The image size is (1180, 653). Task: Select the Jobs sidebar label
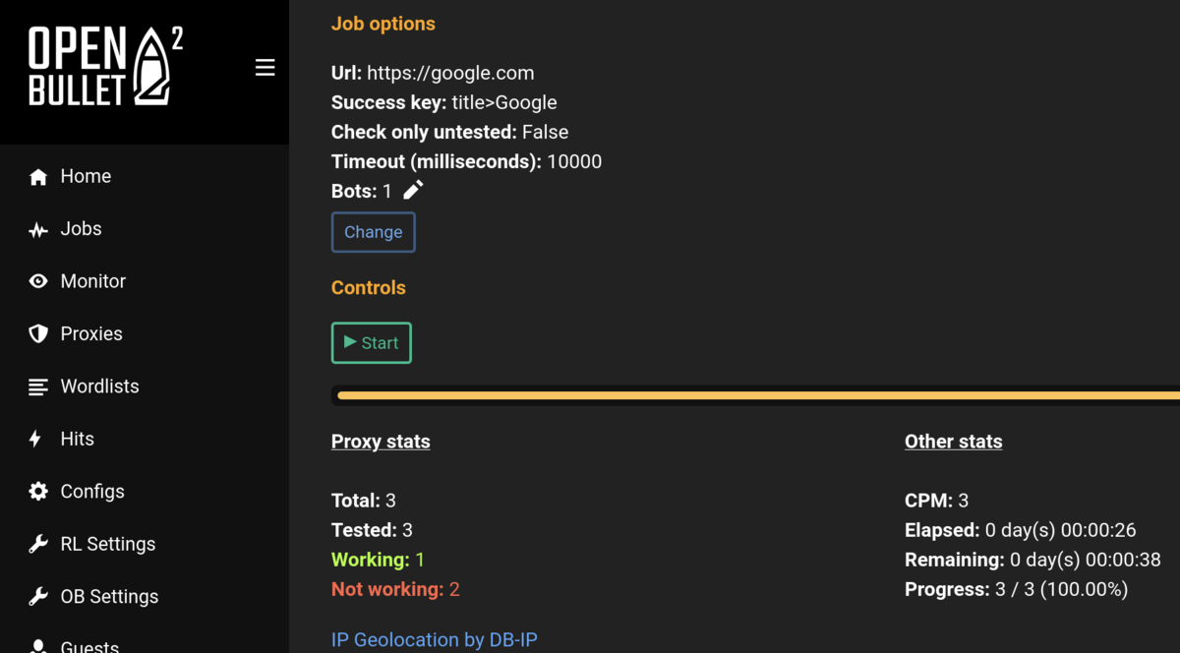(x=81, y=229)
